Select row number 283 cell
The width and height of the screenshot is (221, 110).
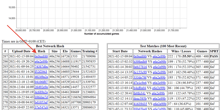click(x=5, y=77)
